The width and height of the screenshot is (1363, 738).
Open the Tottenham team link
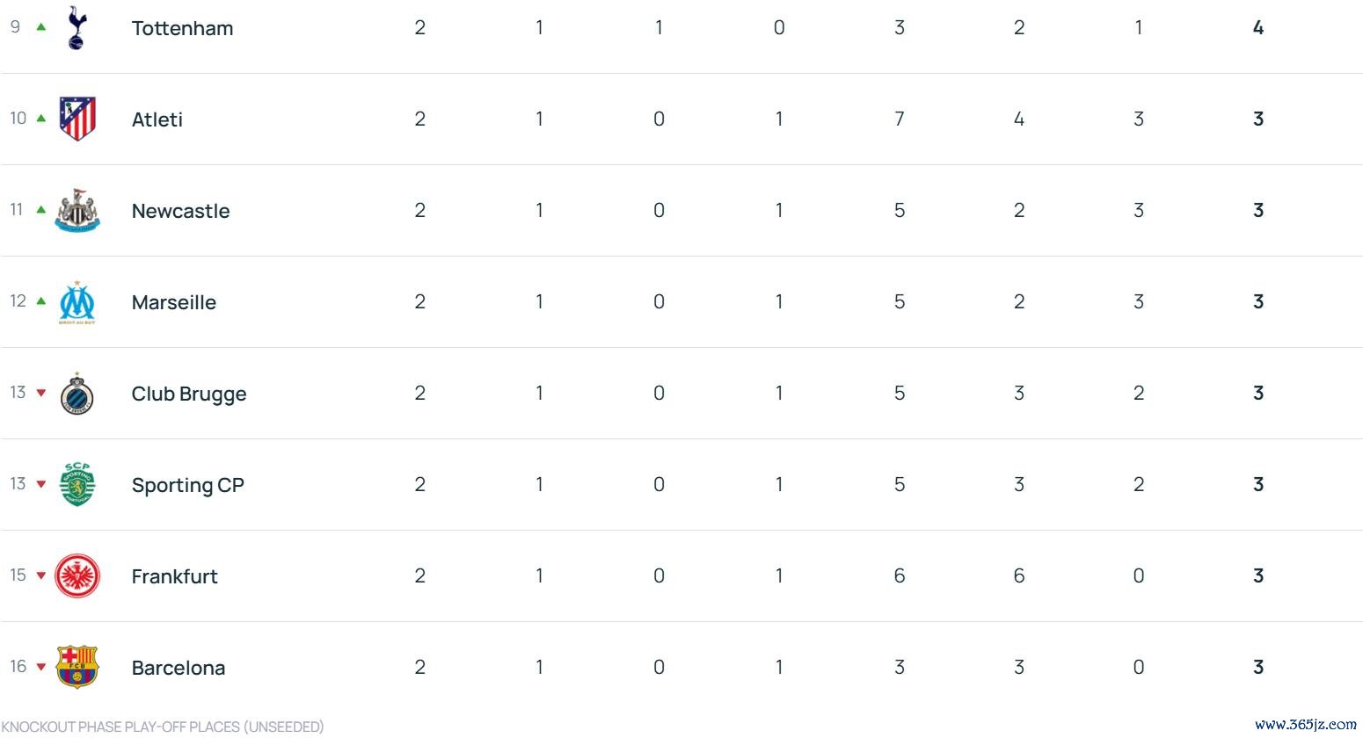coord(182,28)
